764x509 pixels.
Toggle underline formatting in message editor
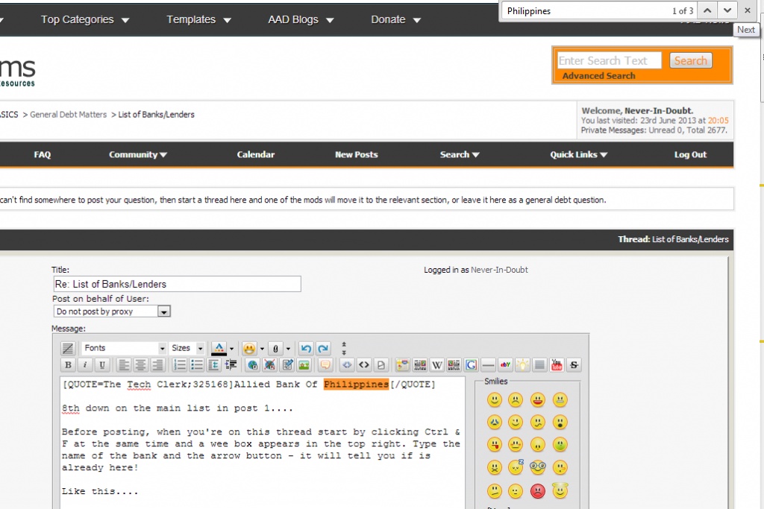click(x=102, y=365)
